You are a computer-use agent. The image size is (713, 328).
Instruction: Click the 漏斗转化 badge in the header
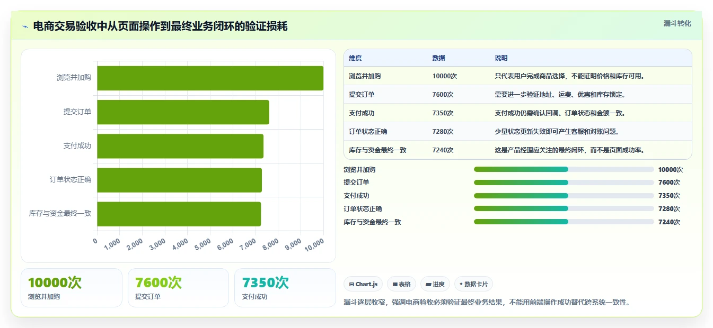(677, 23)
